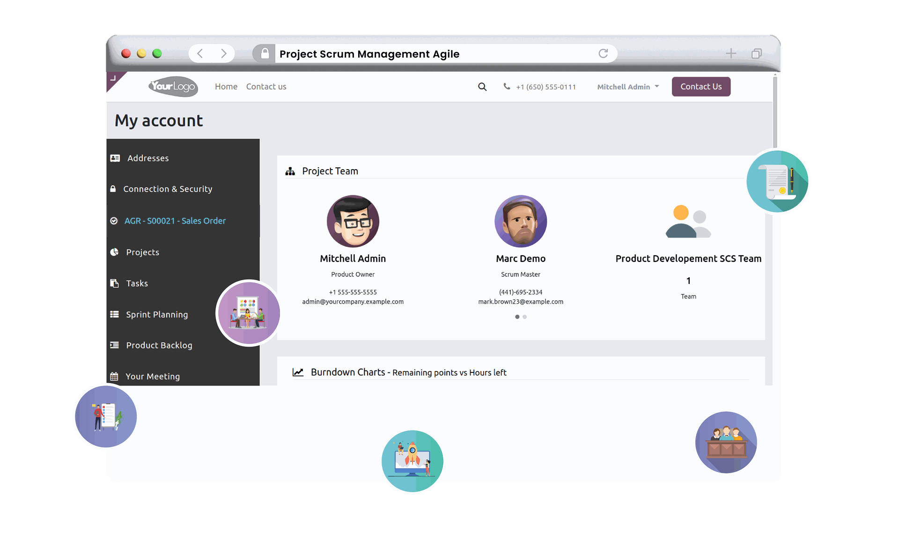Image resolution: width=899 pixels, height=534 pixels.
Task: Click the YourLogo site logo
Action: pos(173,86)
